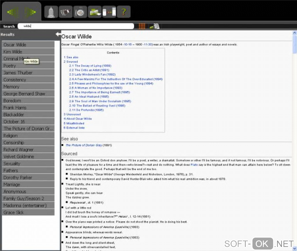Jump to '6 External links' contents link
This screenshot has height=251, width=297.
[74, 128]
